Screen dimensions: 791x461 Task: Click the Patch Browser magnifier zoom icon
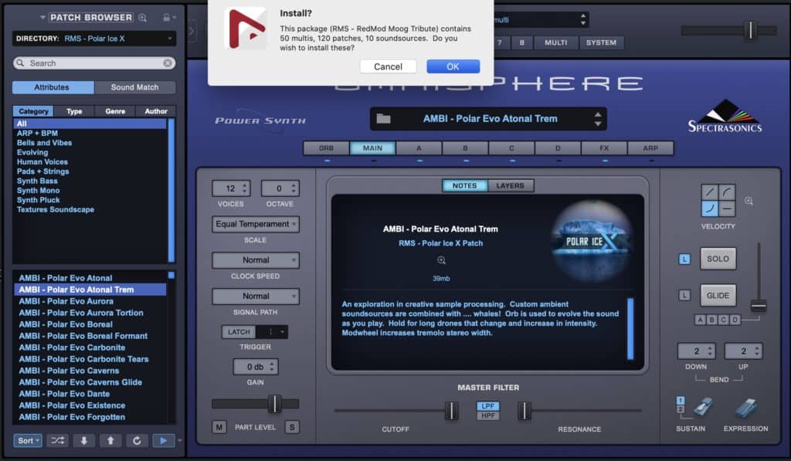tap(143, 18)
